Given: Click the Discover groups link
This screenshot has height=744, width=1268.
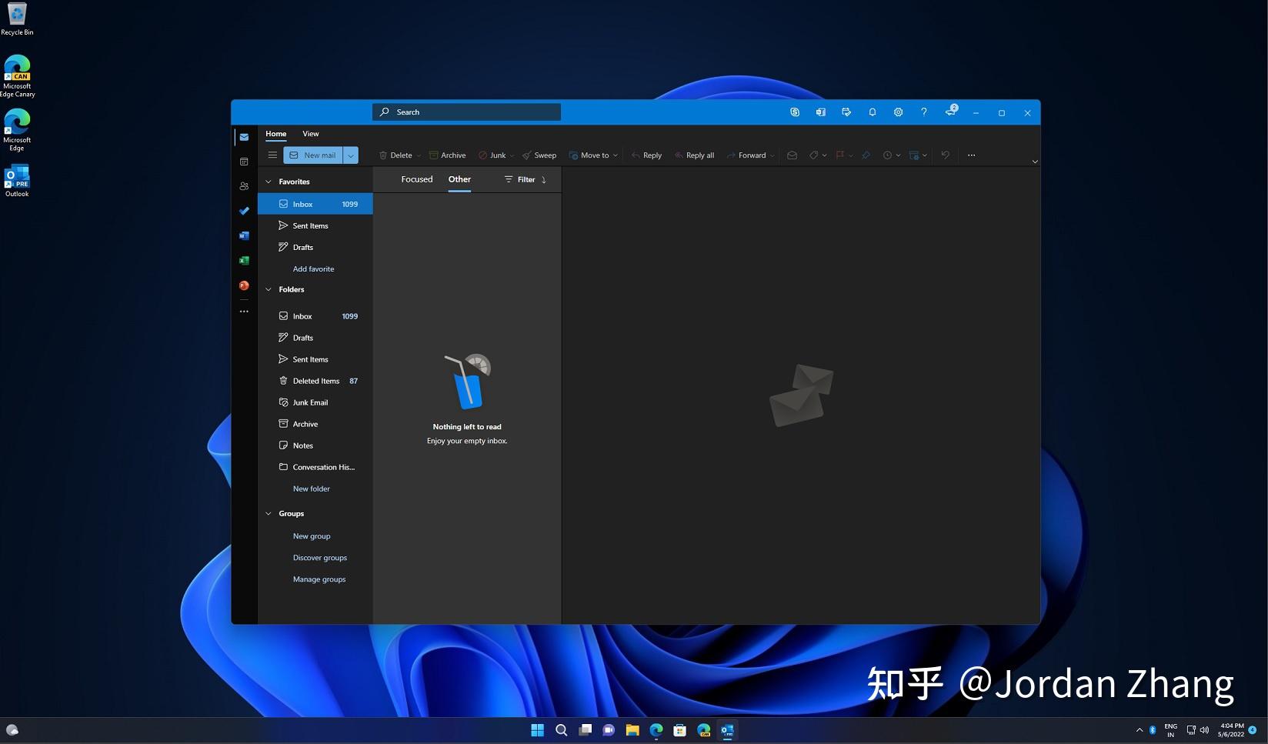Looking at the screenshot, I should click(x=320, y=558).
